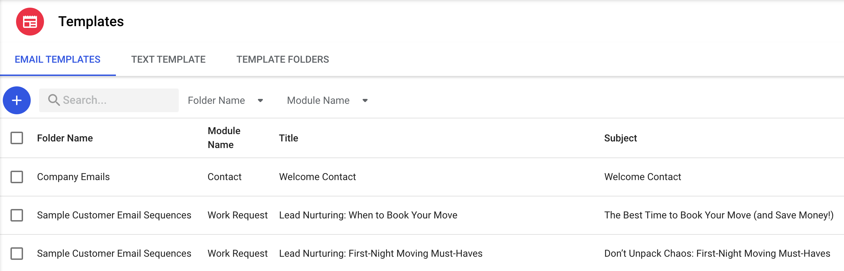The width and height of the screenshot is (844, 271).
Task: Open the Folder Name filter dropdown
Action: 225,100
